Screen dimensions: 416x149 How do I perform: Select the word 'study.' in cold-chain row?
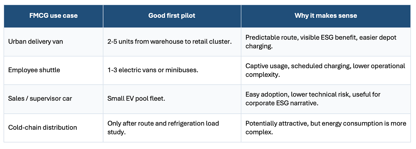point(116,132)
